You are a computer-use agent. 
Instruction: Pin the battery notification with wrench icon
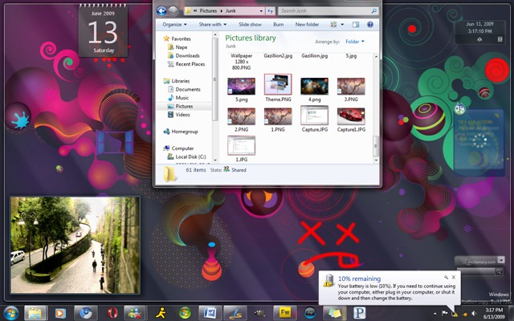pos(446,277)
